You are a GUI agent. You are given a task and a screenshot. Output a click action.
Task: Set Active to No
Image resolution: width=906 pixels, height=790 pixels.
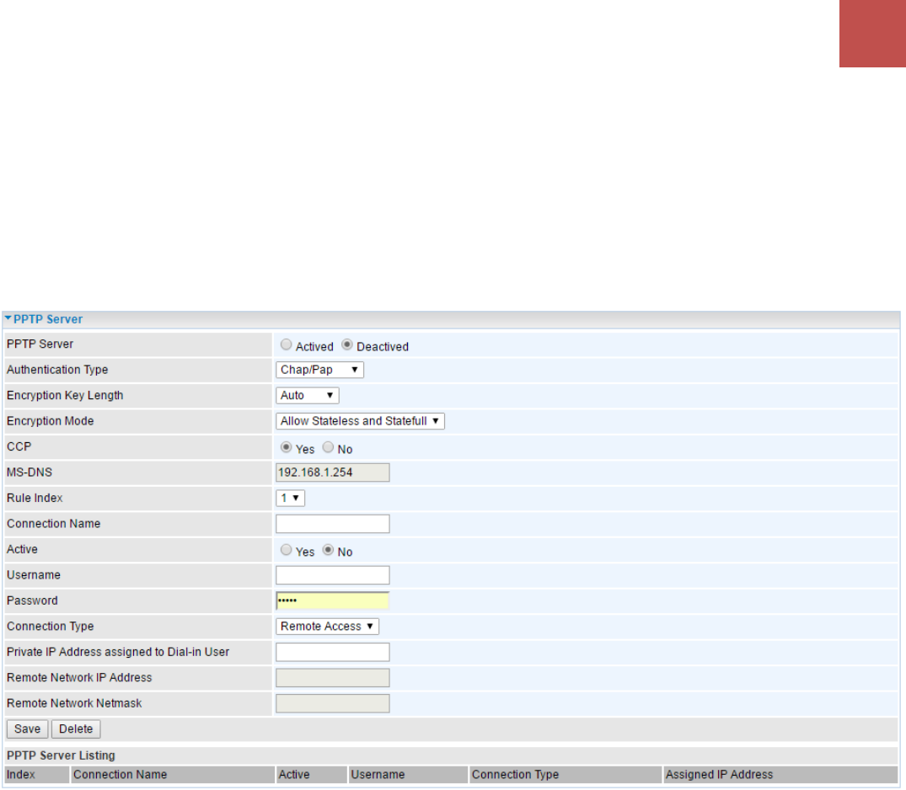click(x=328, y=550)
